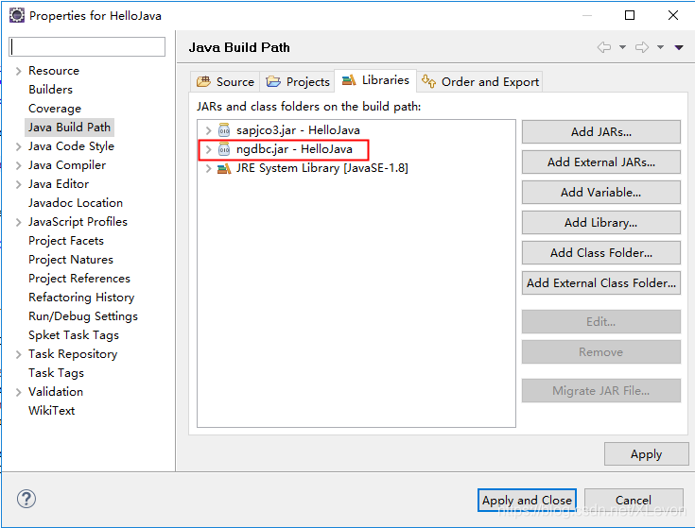The height and width of the screenshot is (528, 695).
Task: Click the Add Class Folder... button
Action: pyautogui.click(x=601, y=253)
